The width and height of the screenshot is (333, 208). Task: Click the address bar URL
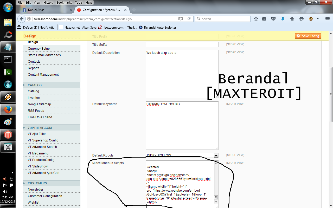(x=83, y=19)
